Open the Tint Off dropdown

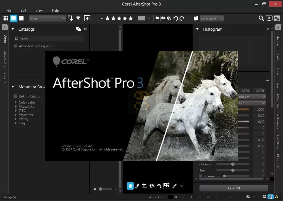point(252,97)
